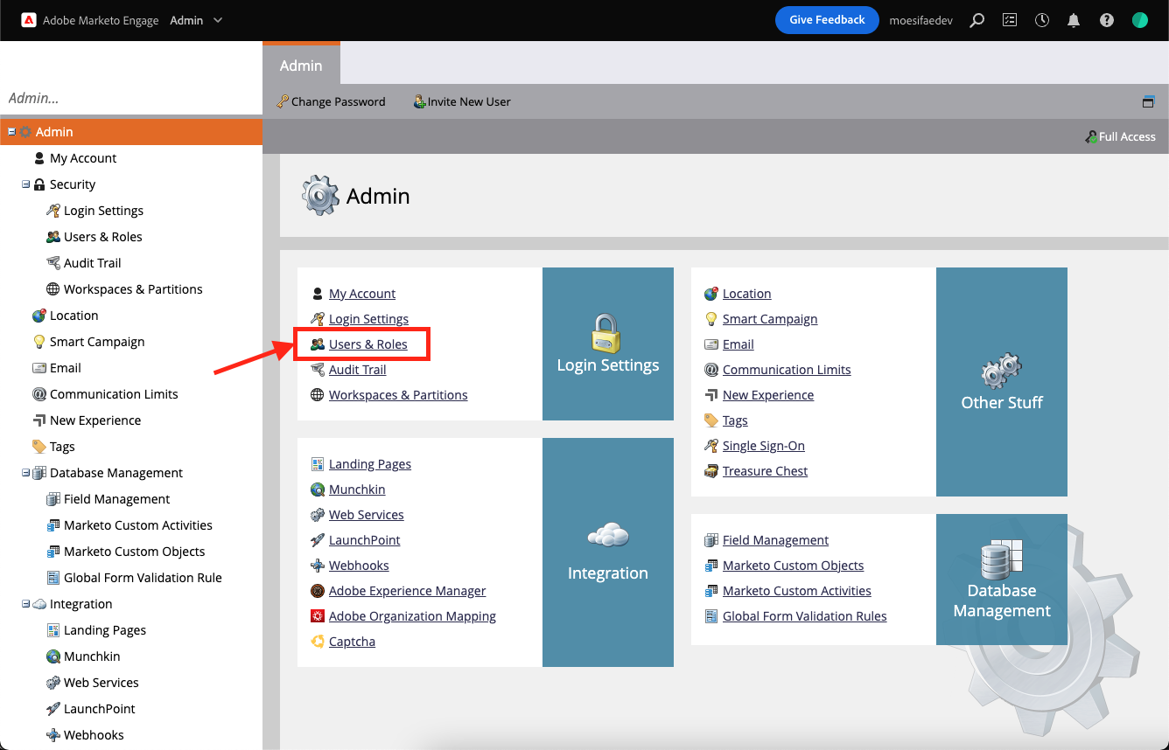Click the Login Settings padlock tile
Viewport: 1169px width, 750px height.
(607, 344)
